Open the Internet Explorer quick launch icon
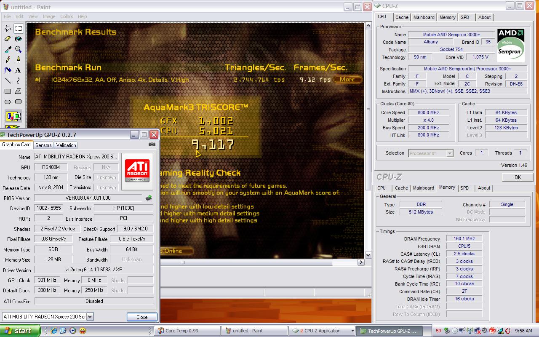This screenshot has width=539, height=337. point(54,331)
